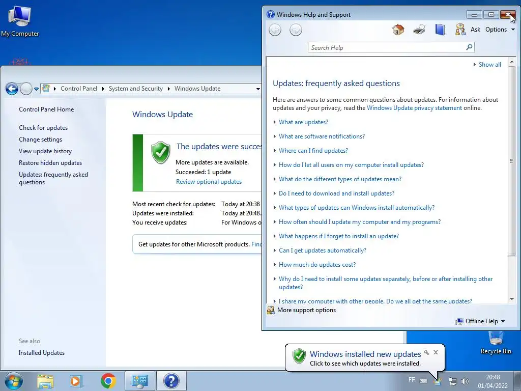The width and height of the screenshot is (521, 391).
Task: Go to Control Panel Home link
Action: pyautogui.click(x=46, y=109)
